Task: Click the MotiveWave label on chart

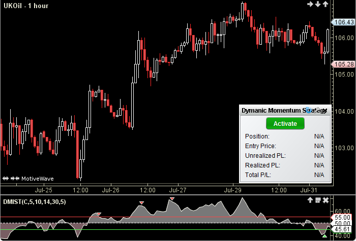Action: (x=38, y=179)
